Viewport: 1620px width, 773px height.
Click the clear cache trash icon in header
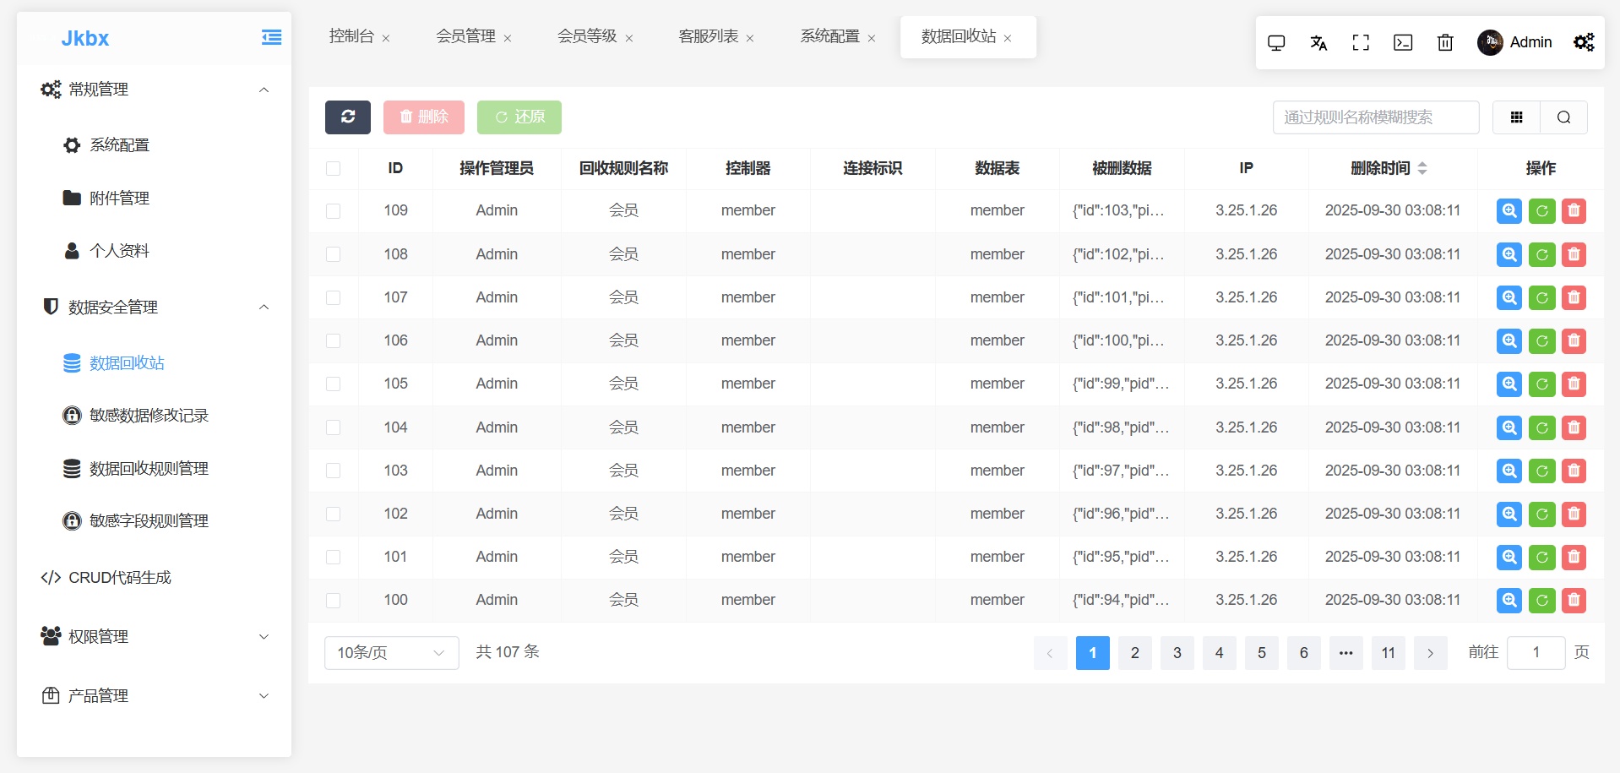(x=1445, y=42)
